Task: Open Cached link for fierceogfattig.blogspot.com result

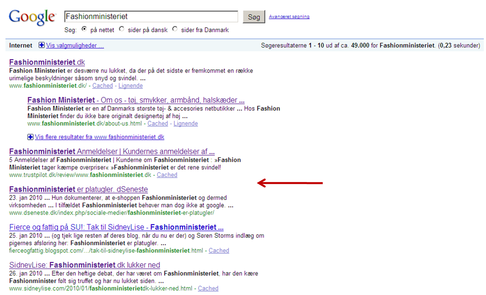Action: coord(219,251)
